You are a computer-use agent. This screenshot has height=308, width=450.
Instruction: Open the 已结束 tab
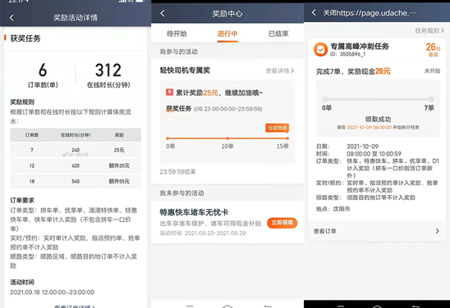278,34
